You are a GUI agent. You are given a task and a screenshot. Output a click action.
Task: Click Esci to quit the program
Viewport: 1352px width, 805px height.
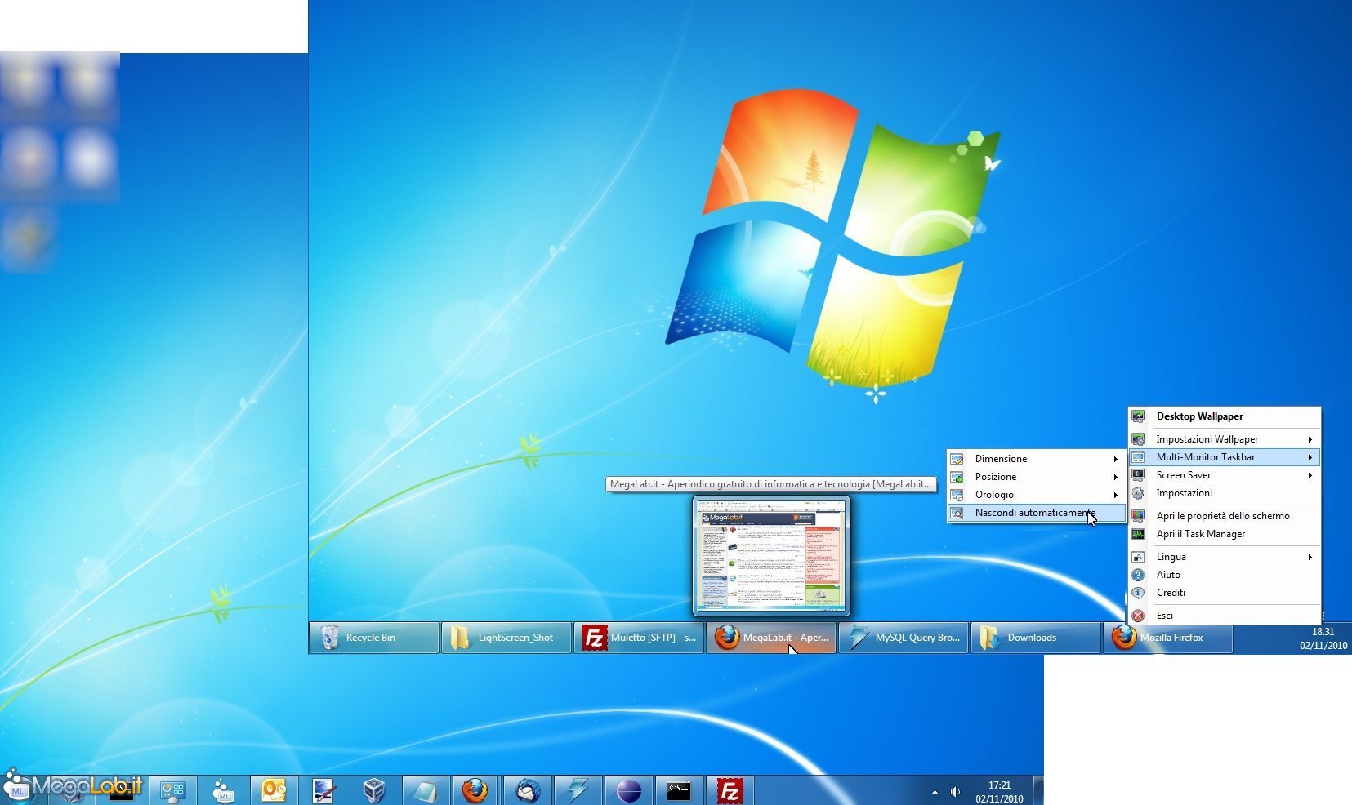(1224, 616)
